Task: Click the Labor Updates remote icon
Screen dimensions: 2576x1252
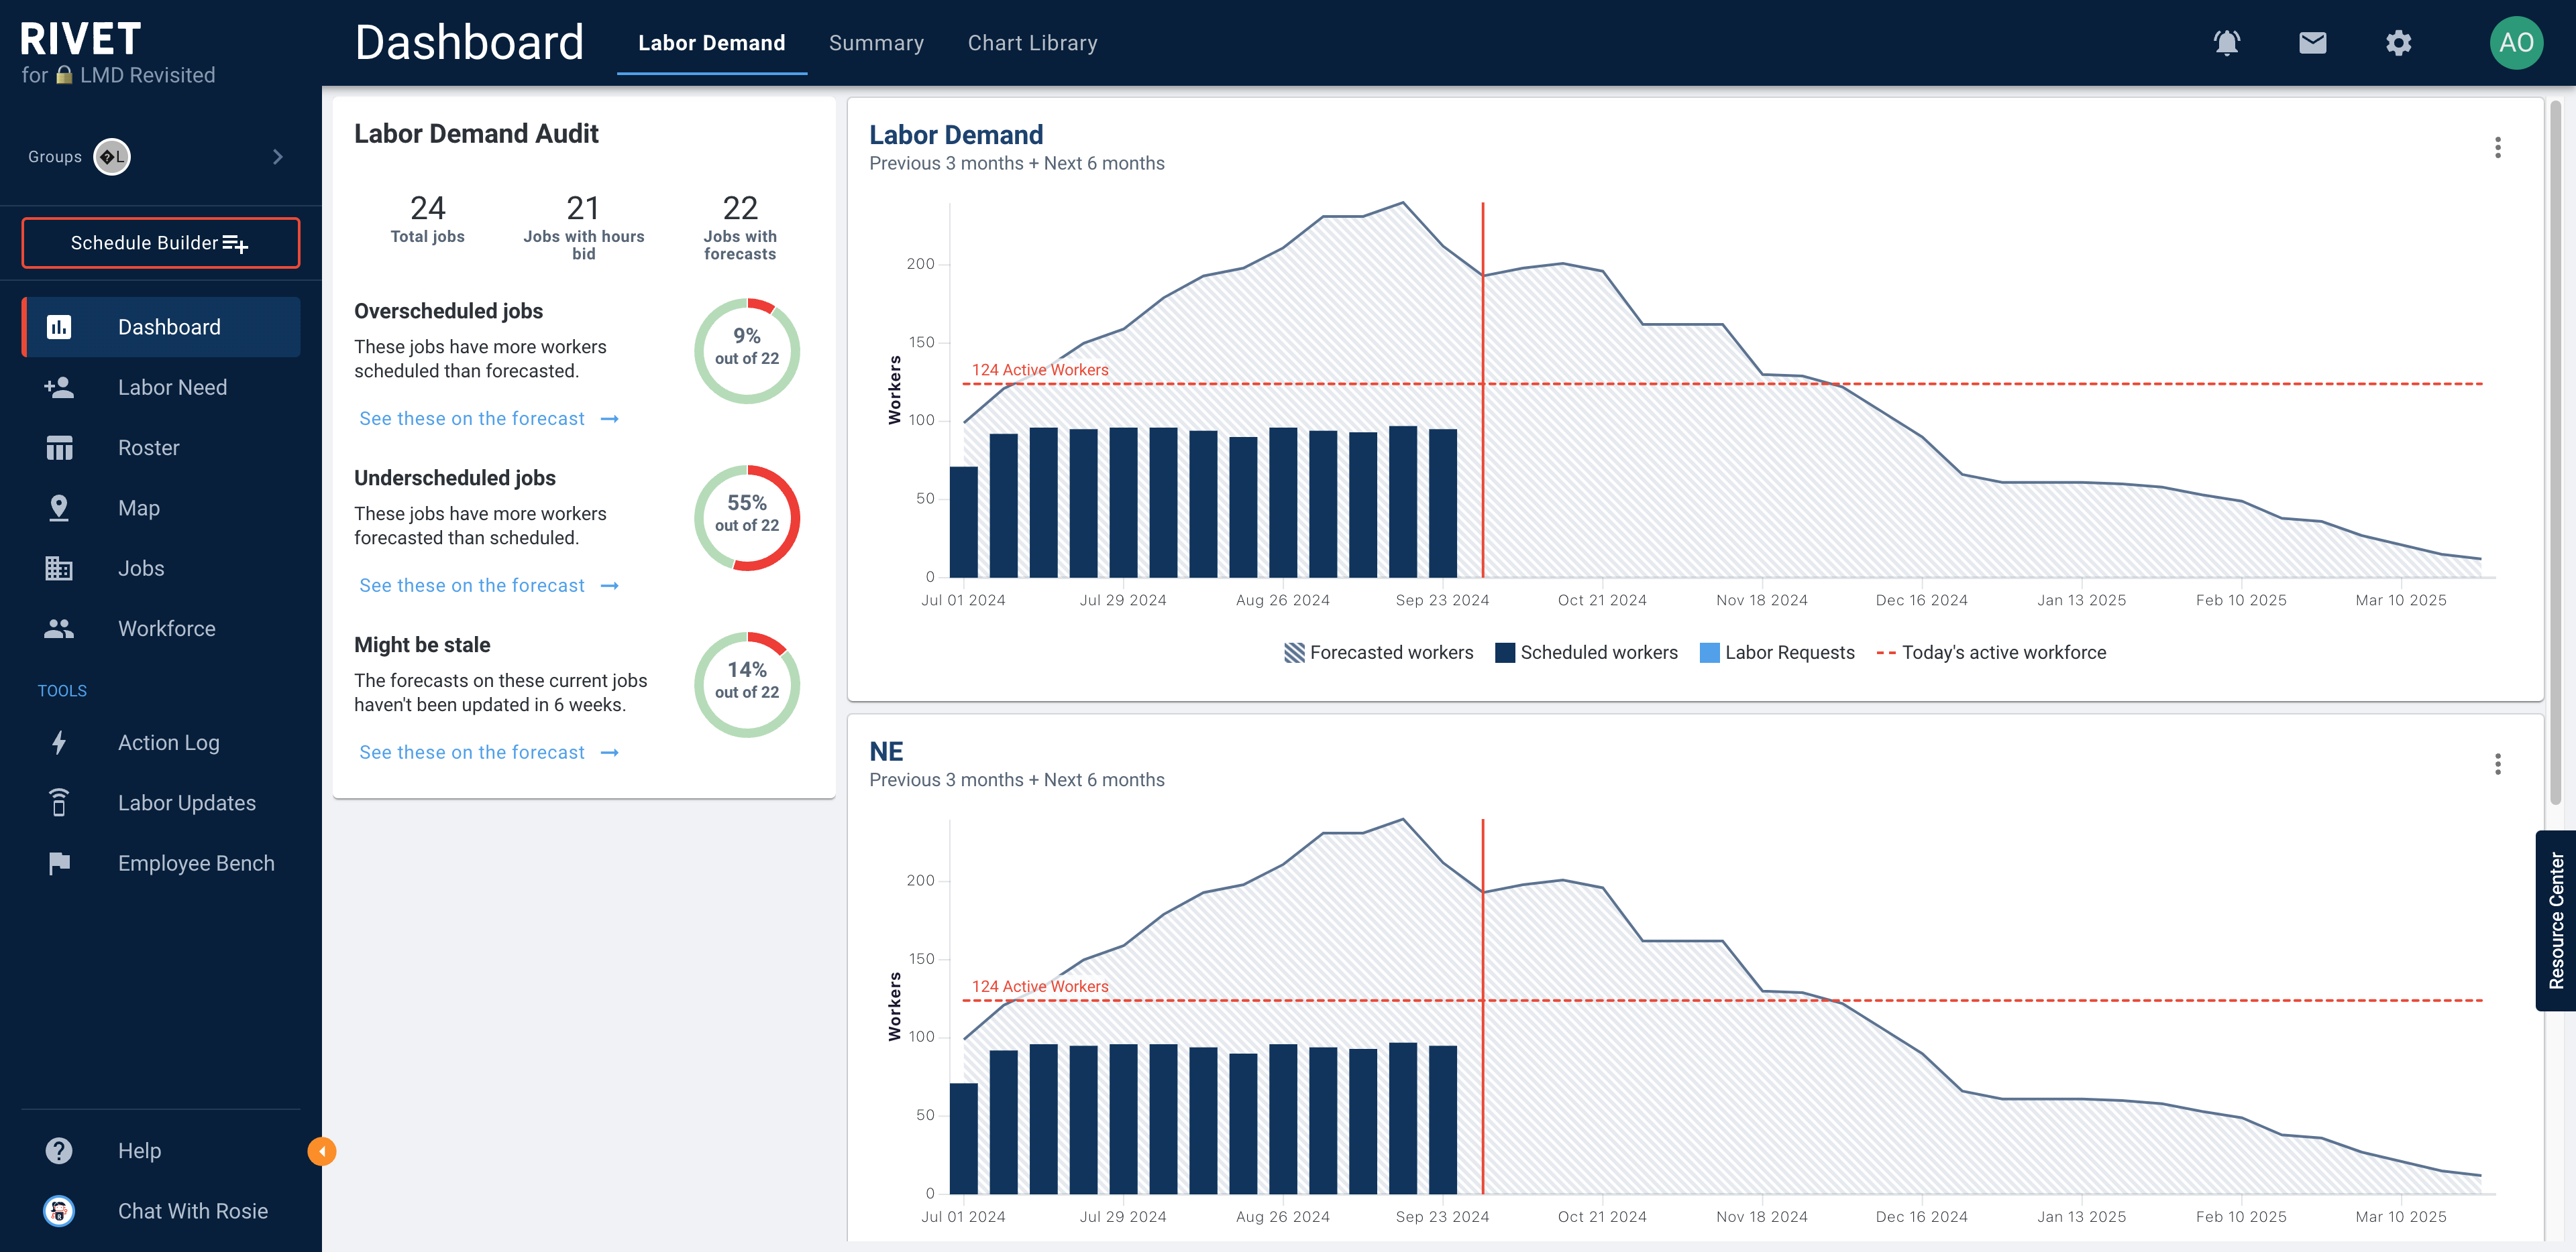Action: coord(59,802)
